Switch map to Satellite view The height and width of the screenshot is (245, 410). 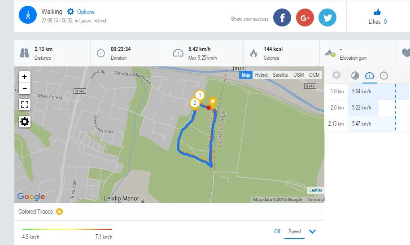[280, 75]
